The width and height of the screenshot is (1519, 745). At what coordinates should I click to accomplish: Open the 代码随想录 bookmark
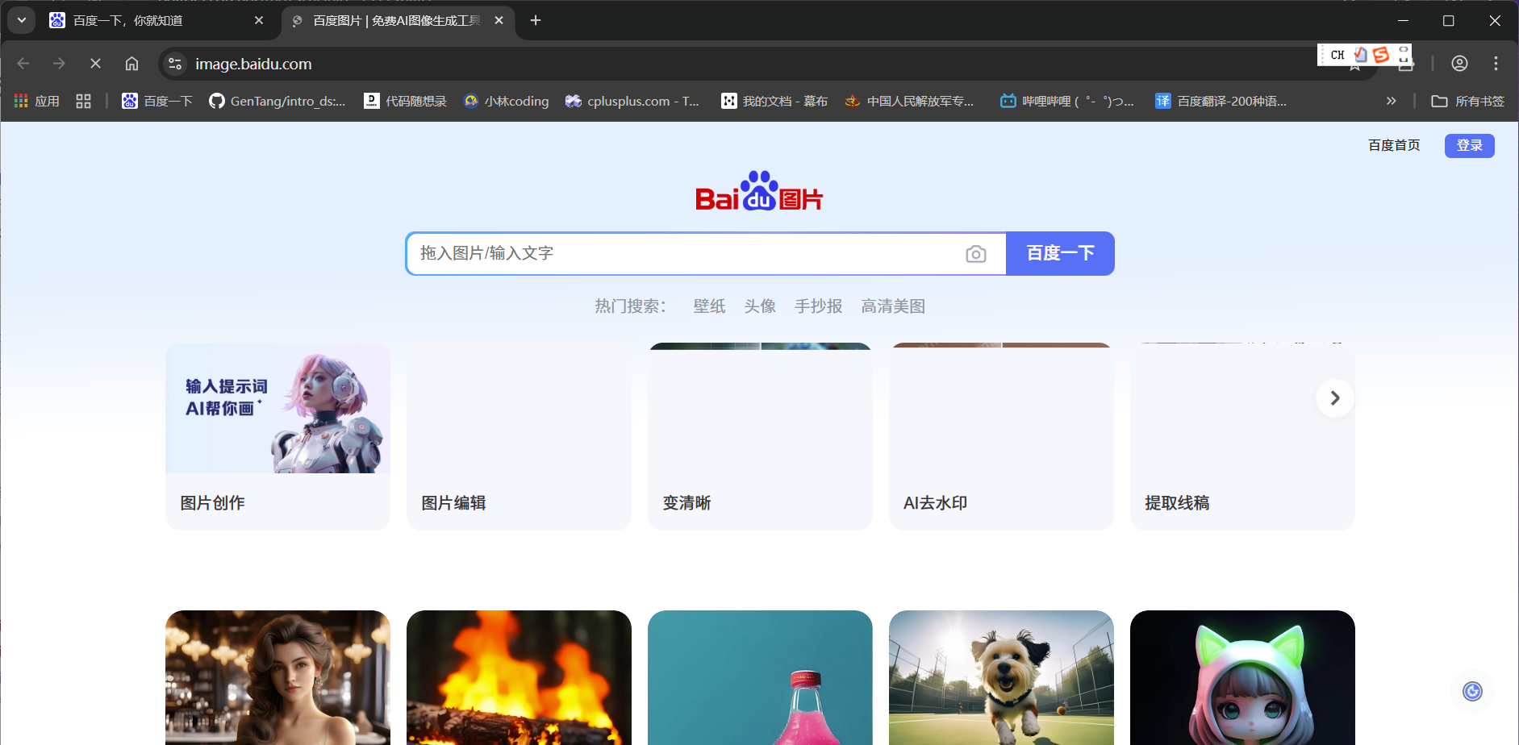tap(405, 101)
